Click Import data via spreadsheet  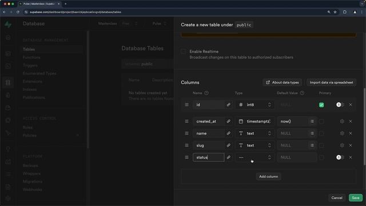[331, 82]
